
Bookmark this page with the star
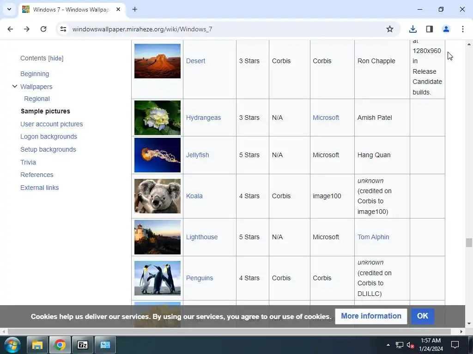coord(390,29)
